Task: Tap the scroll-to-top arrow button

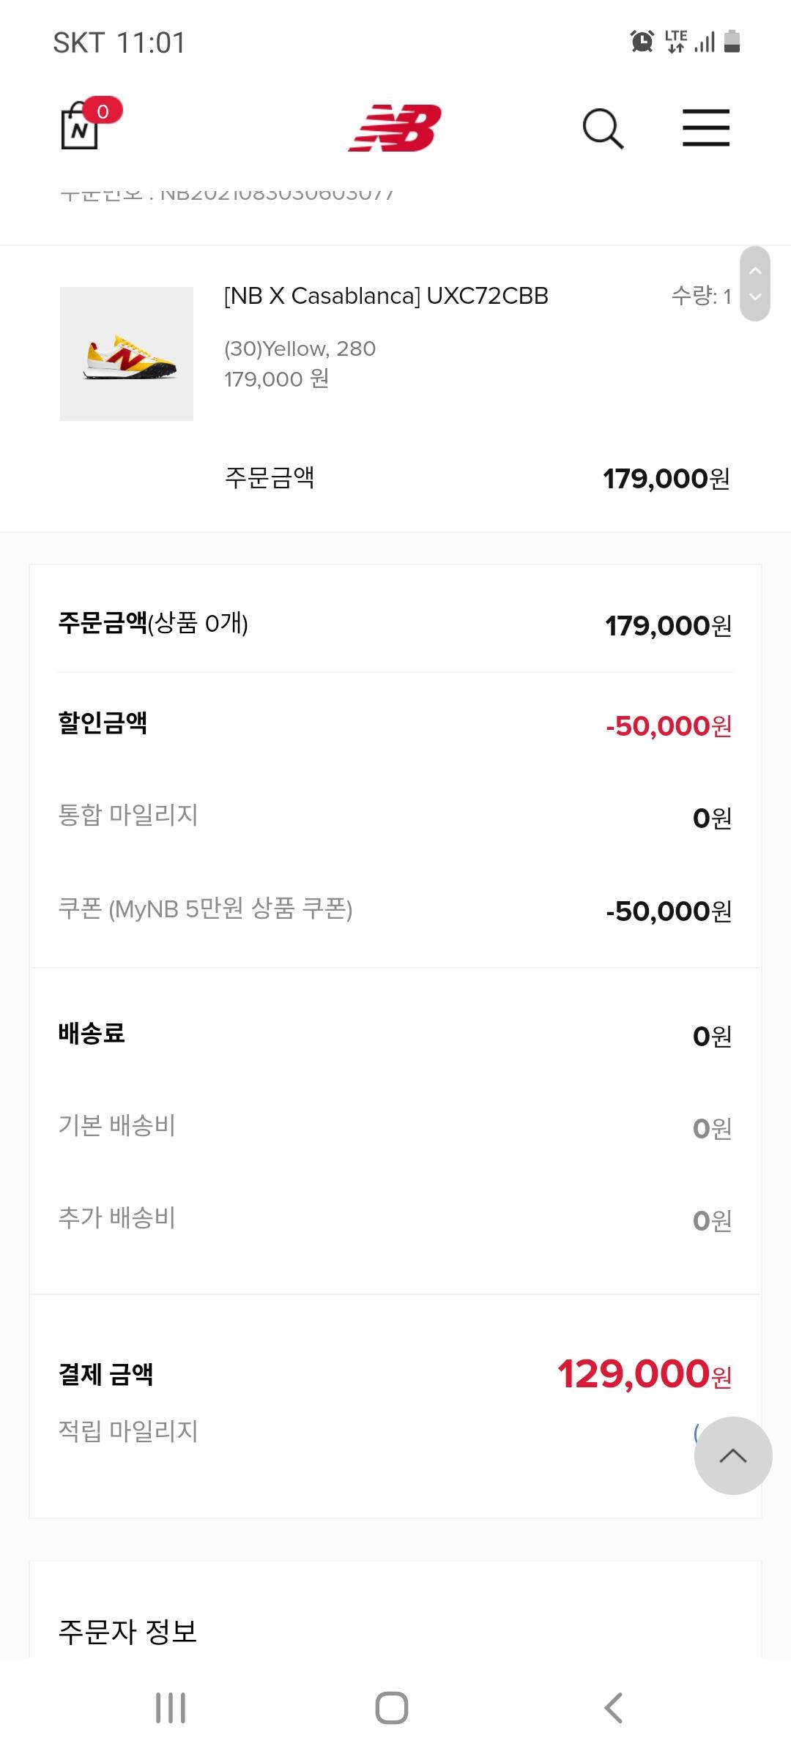Action: coord(732,1455)
